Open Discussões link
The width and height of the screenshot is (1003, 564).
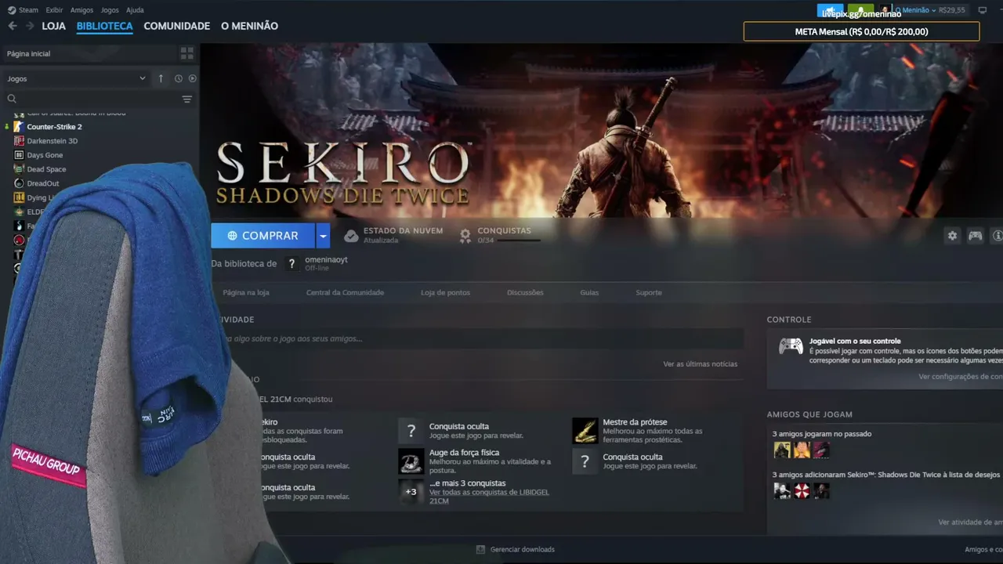525,292
